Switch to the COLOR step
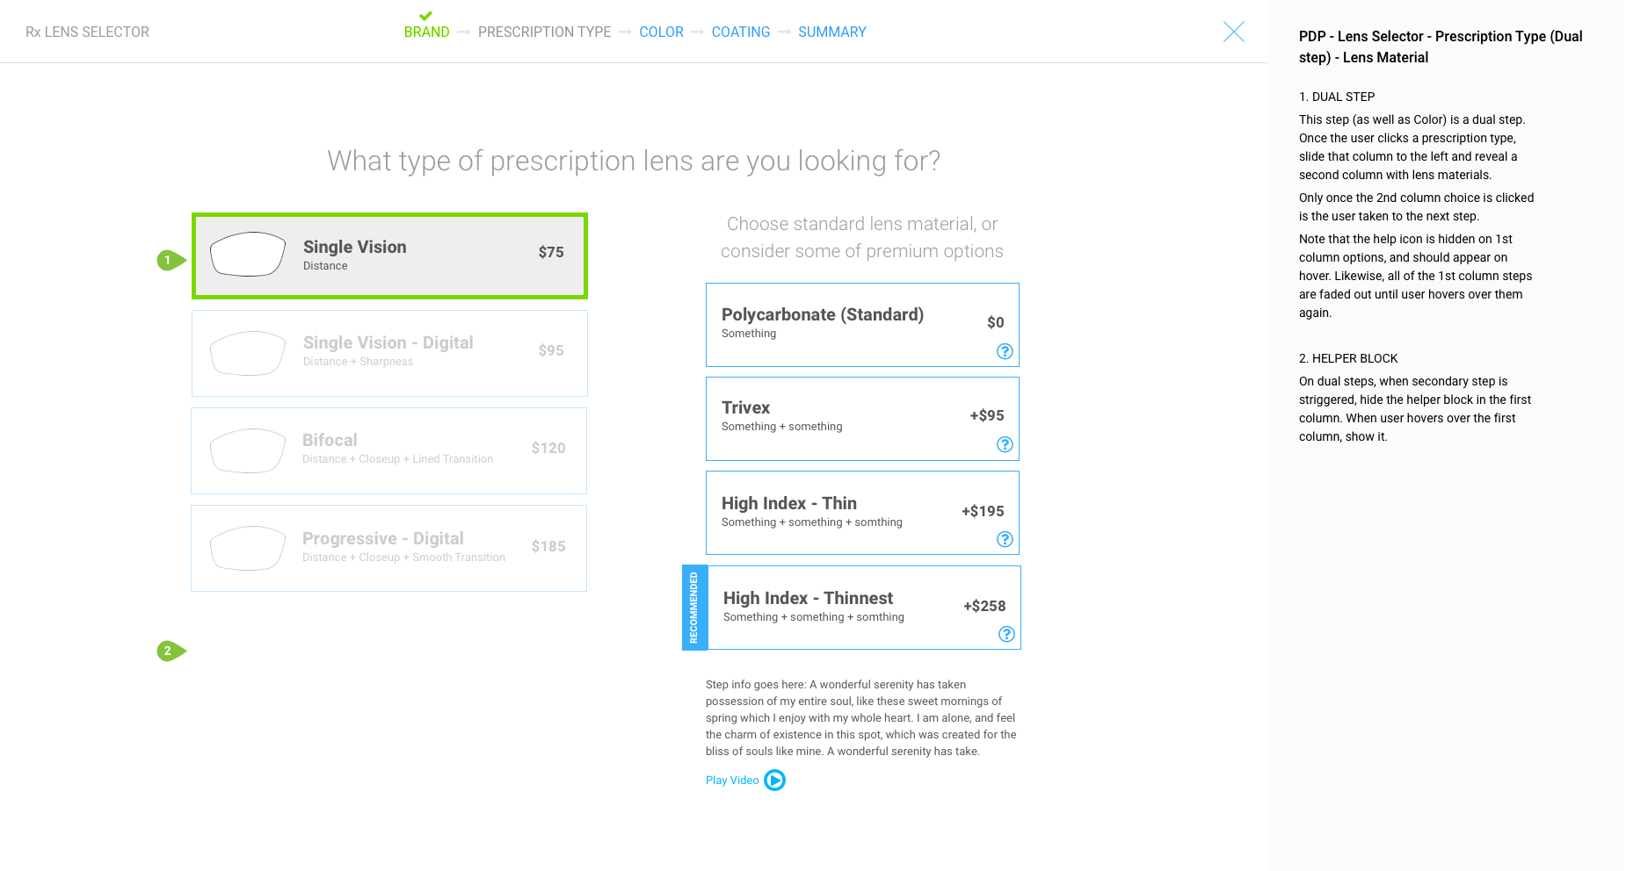This screenshot has width=1626, height=871. 661,32
